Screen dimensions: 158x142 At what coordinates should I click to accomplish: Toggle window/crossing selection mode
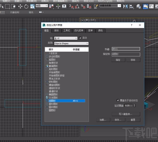pos(13,6)
